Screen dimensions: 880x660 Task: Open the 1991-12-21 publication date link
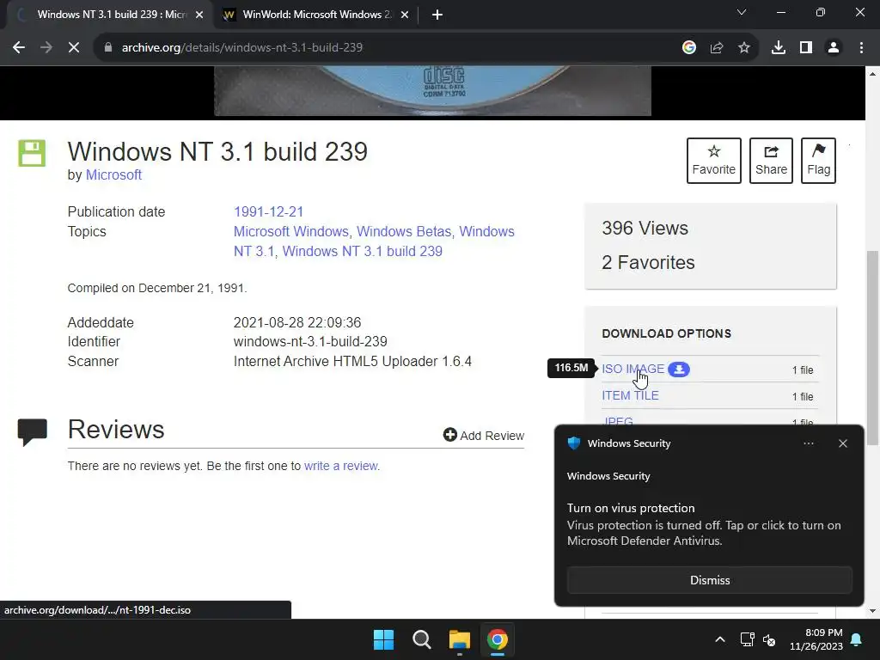pos(268,211)
